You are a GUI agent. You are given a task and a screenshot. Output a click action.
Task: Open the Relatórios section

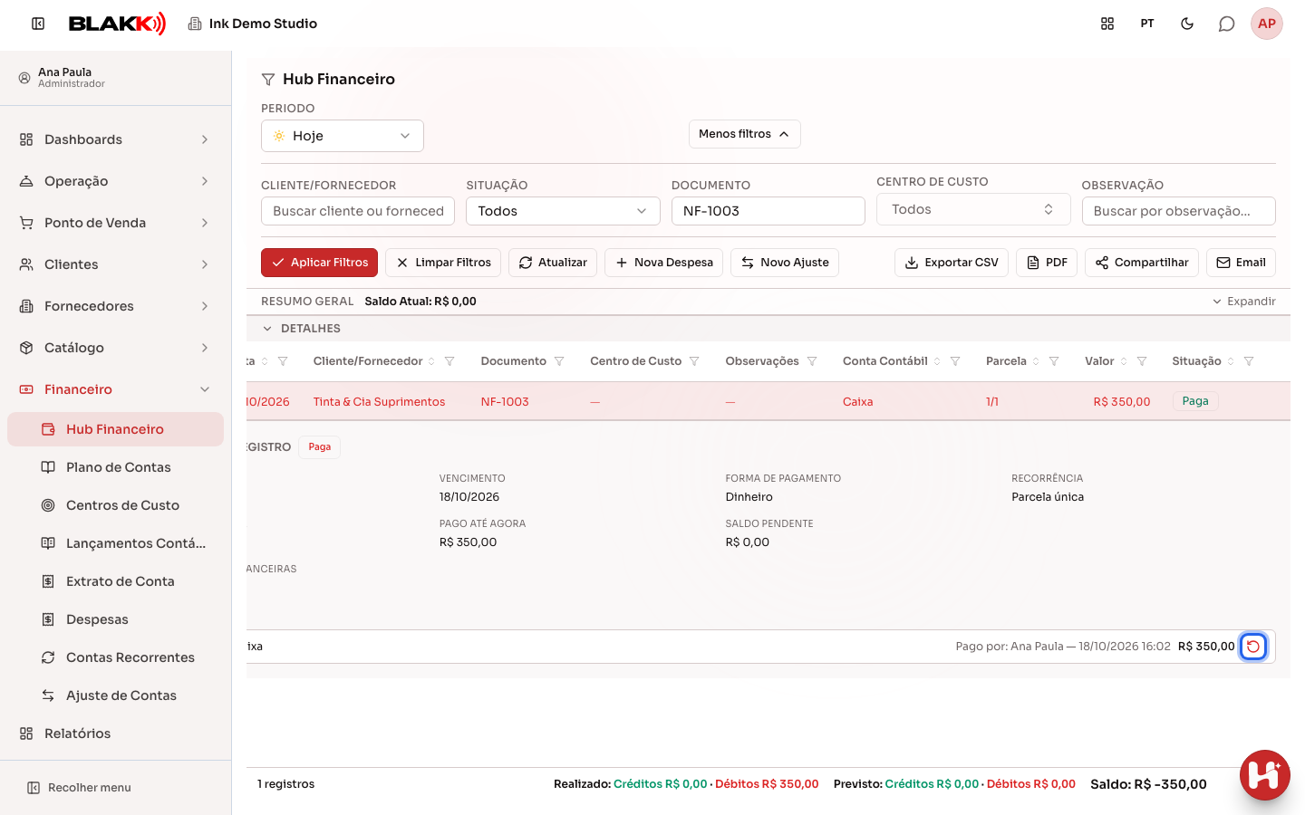point(115,733)
